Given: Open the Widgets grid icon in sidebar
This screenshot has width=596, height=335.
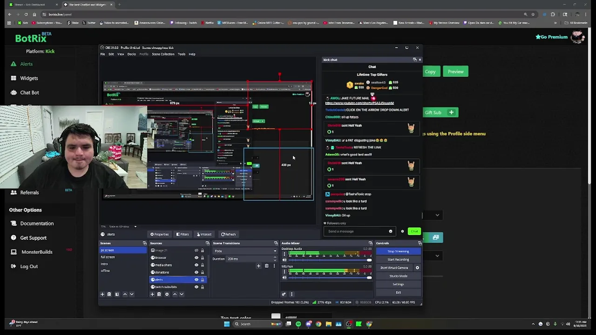Looking at the screenshot, I should pyautogui.click(x=14, y=78).
